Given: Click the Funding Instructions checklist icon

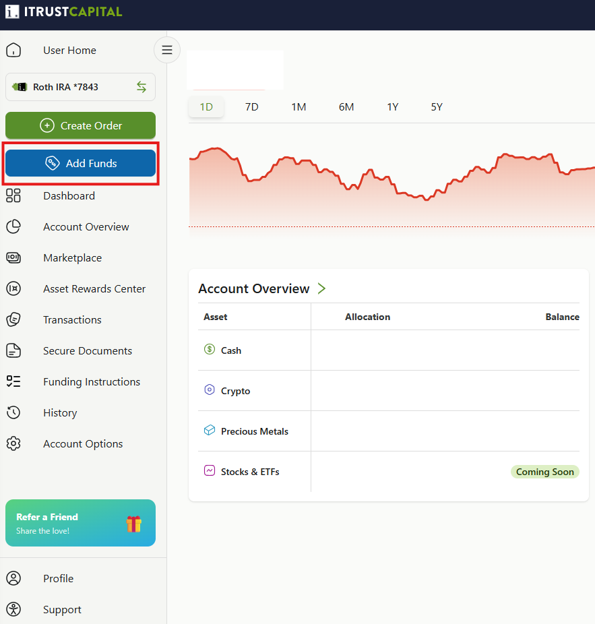Looking at the screenshot, I should coord(13,381).
